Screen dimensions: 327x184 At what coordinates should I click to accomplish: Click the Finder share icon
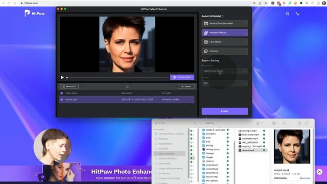click(299, 123)
